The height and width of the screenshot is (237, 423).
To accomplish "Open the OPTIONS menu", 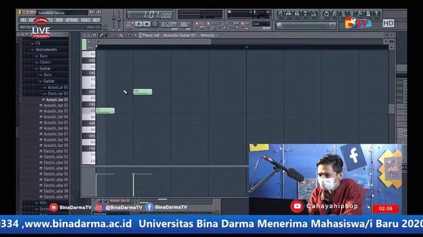I will coord(71,20).
